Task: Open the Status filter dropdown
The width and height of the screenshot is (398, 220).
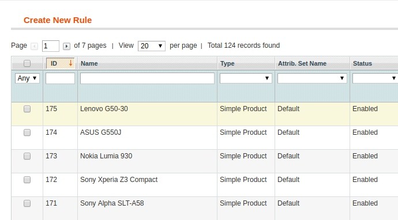Action: (x=375, y=78)
